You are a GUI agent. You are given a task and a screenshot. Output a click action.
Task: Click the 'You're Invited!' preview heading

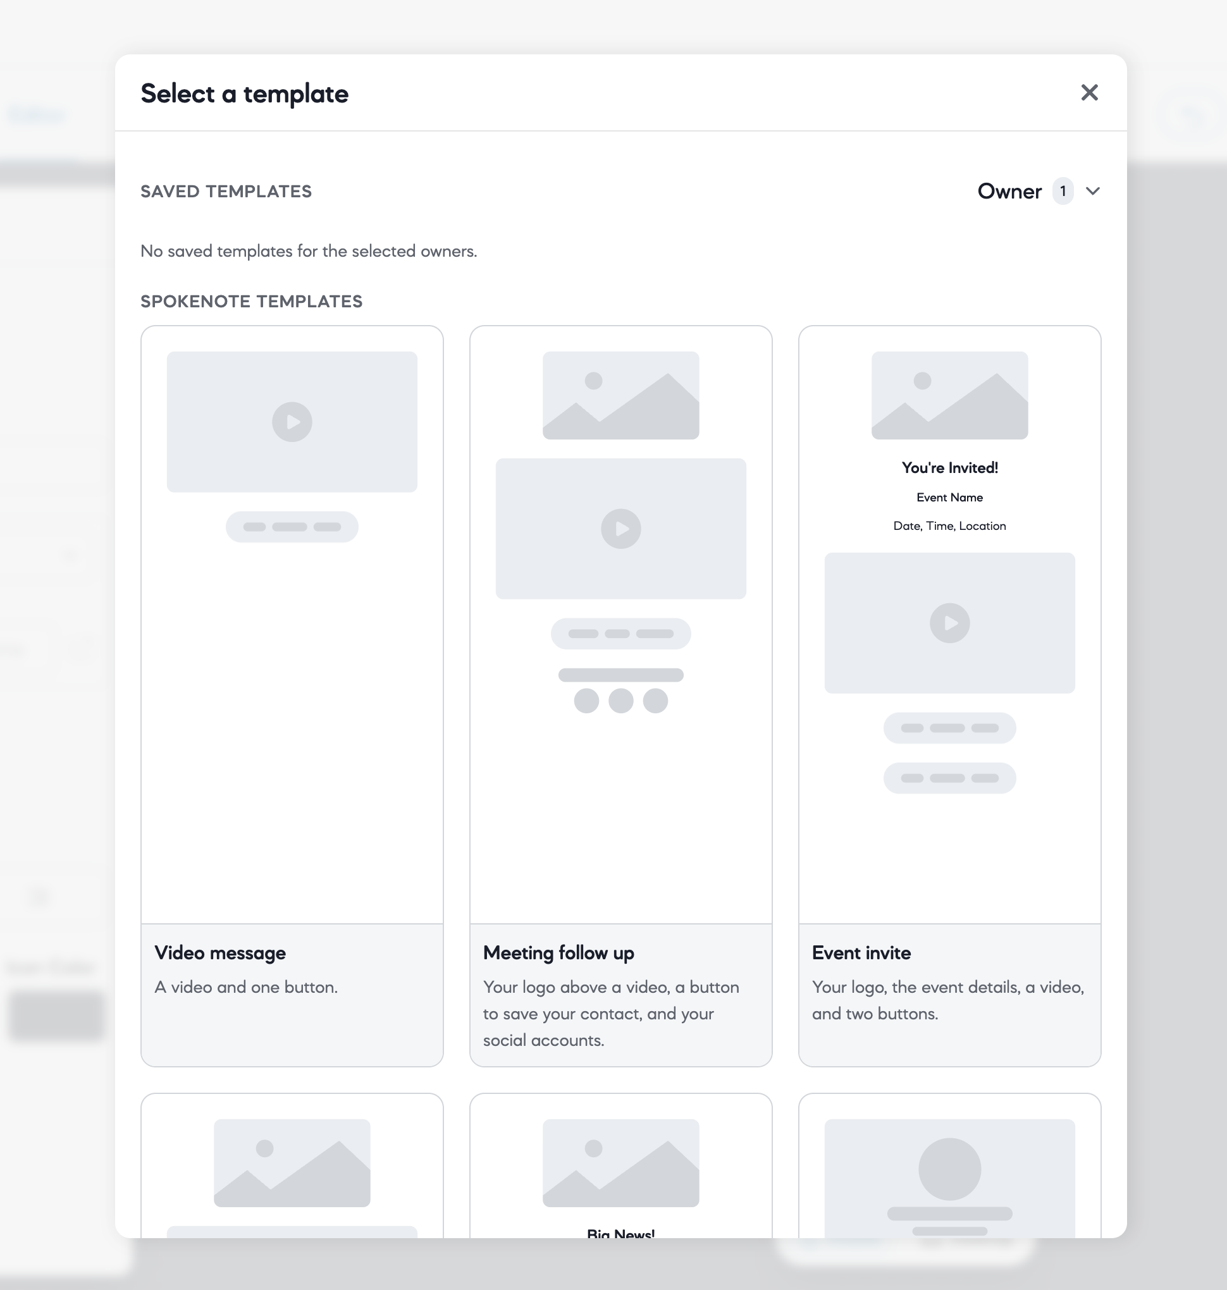950,467
